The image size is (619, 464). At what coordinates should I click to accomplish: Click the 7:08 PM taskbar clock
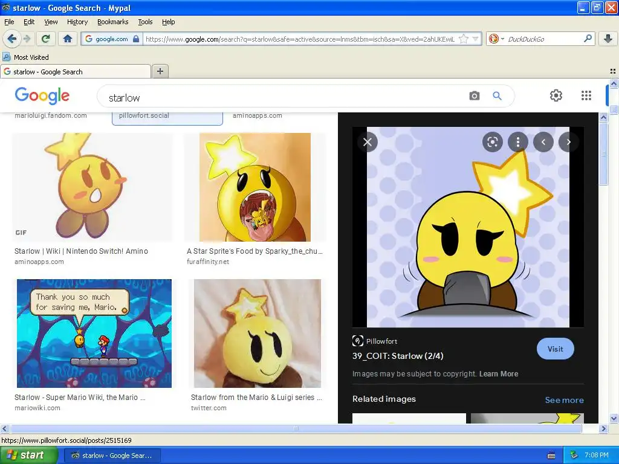(596, 456)
